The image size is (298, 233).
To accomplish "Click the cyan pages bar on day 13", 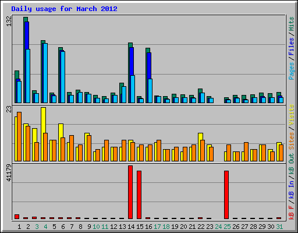I will coord(124,94).
